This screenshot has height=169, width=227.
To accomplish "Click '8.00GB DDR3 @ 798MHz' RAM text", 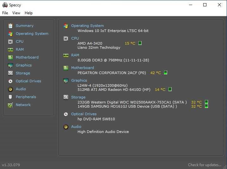I will point(100,60).
